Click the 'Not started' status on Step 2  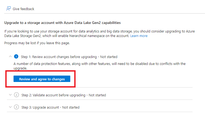click(97, 95)
